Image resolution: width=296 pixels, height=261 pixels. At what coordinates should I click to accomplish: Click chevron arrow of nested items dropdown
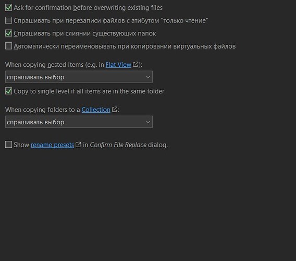click(148, 77)
